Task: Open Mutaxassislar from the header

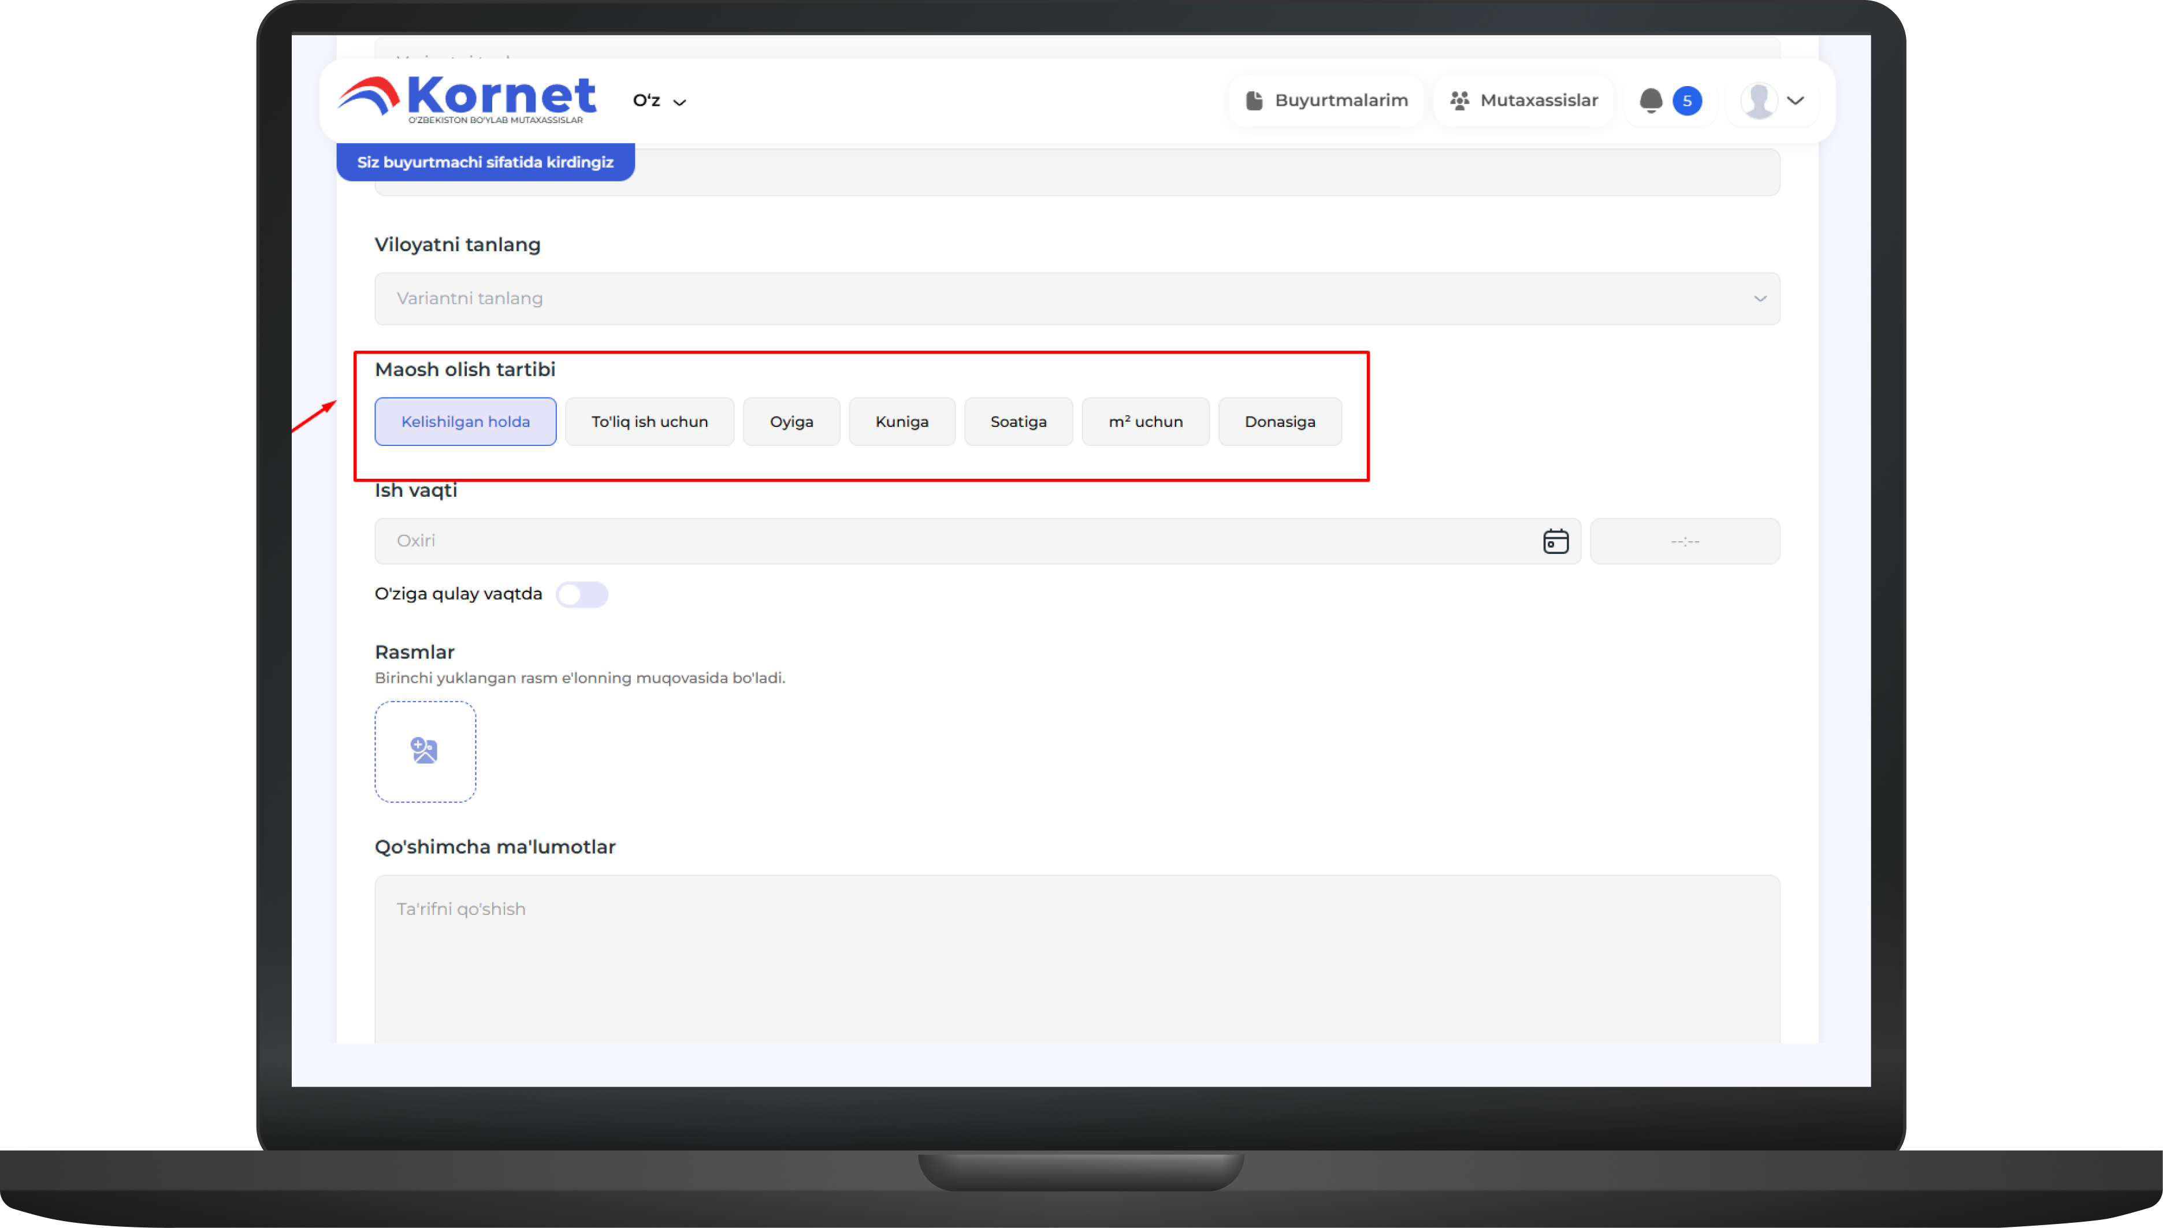Action: 1523,101
